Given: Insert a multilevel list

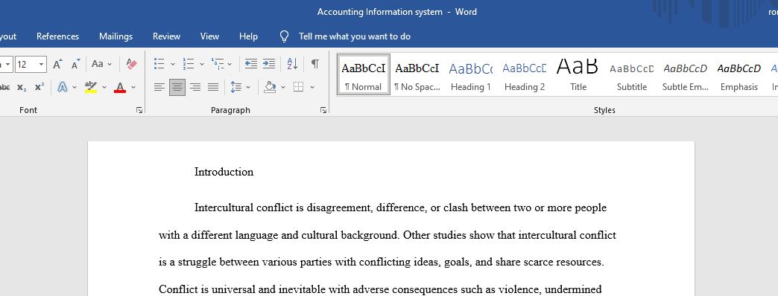Looking at the screenshot, I should [x=218, y=64].
